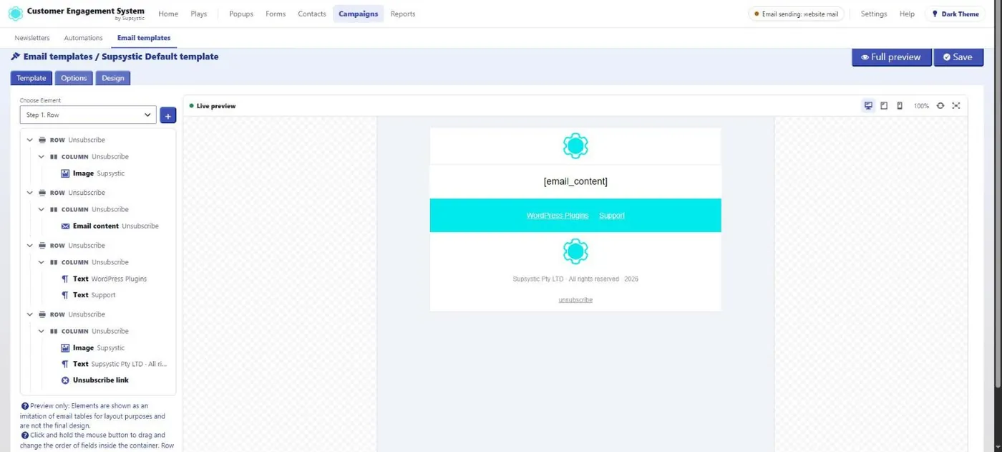This screenshot has height=452, width=1002.
Task: Click the Unsubscribe link circle-x icon
Action: coord(65,380)
